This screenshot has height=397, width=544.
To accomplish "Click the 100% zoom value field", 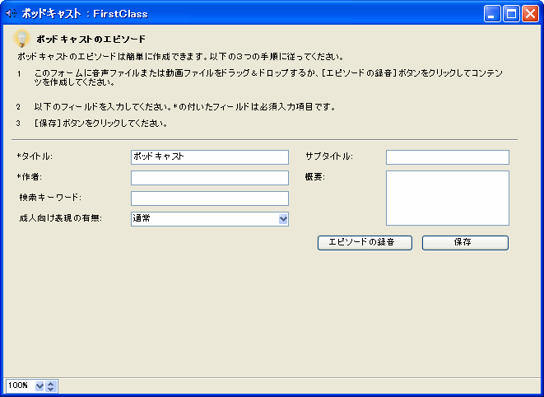I will [20, 385].
